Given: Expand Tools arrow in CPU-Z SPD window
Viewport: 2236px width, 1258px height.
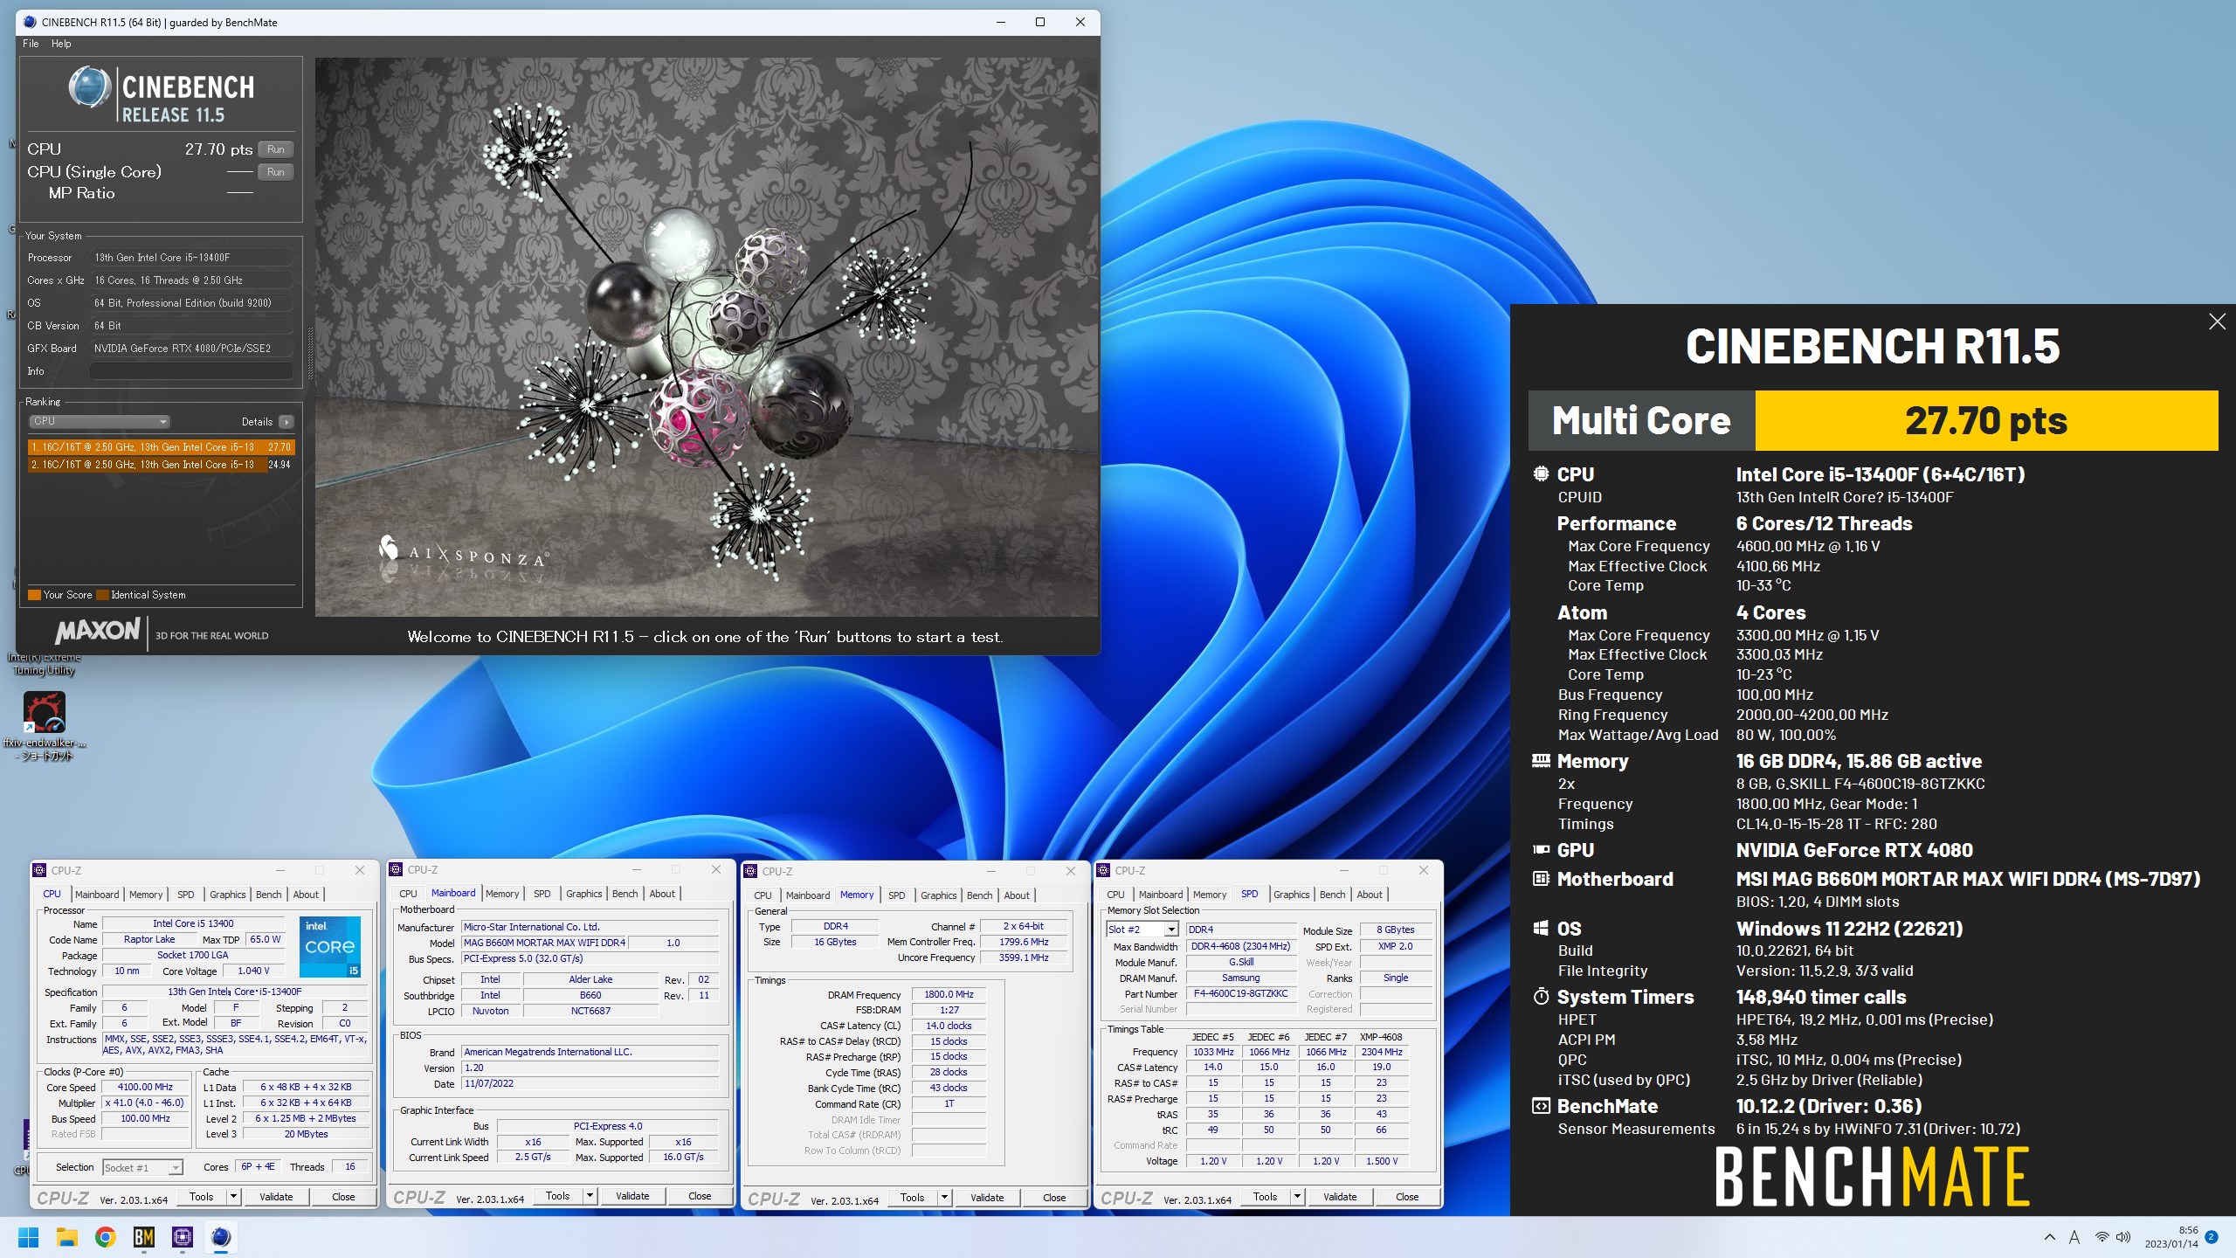Looking at the screenshot, I should (x=1297, y=1197).
